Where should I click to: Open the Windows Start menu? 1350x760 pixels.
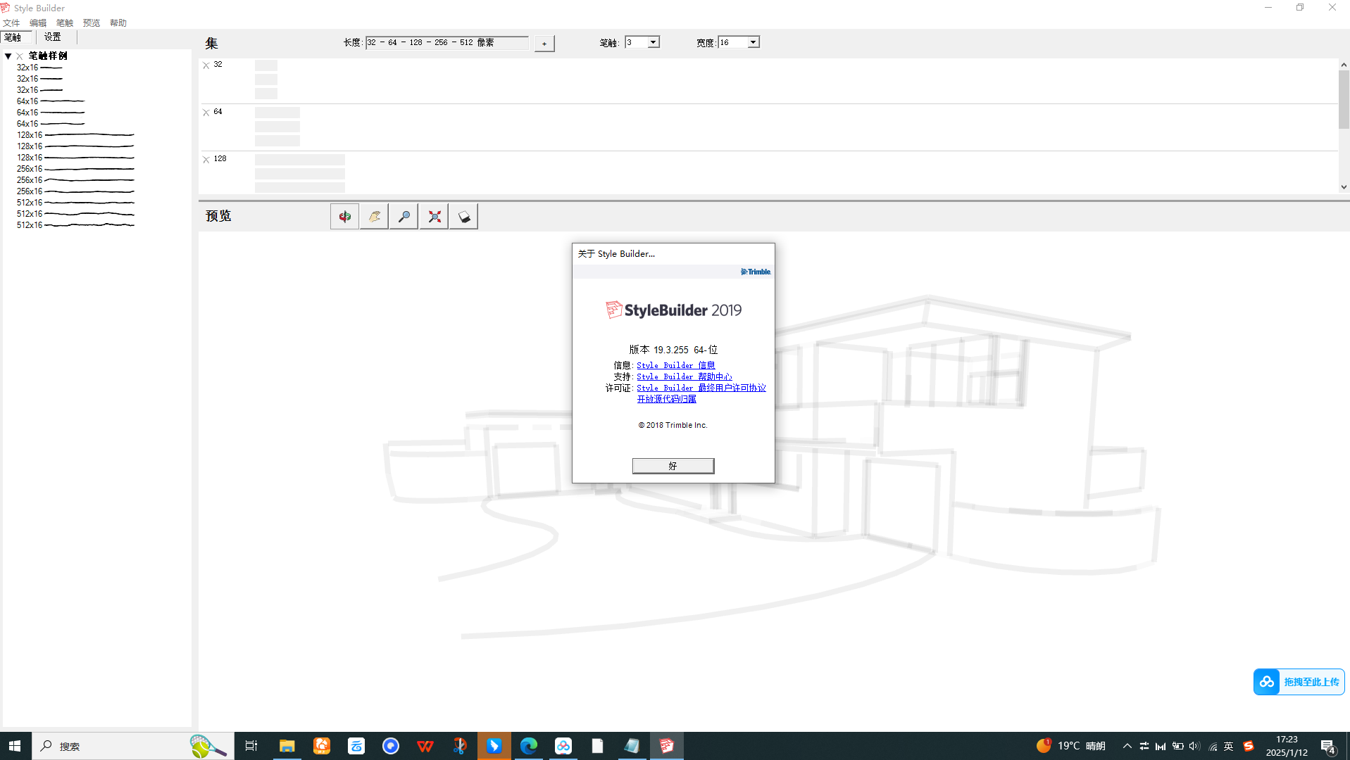[15, 746]
